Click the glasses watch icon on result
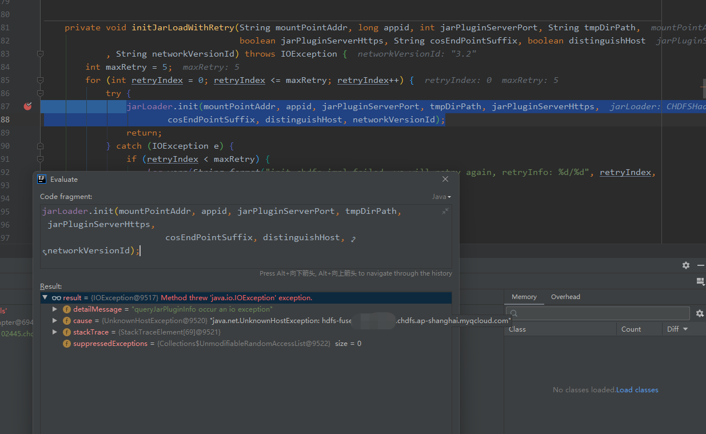 56,297
